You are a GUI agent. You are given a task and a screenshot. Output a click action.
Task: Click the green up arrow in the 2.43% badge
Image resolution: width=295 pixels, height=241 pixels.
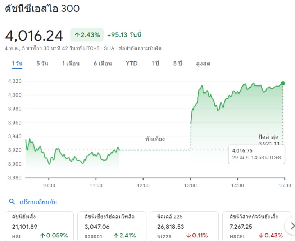77,35
